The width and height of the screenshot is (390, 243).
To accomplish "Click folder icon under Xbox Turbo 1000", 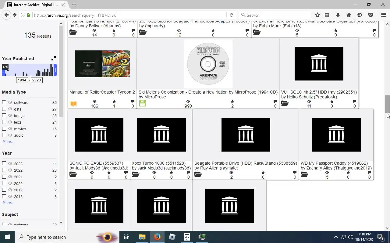I will pyautogui.click(x=136, y=175).
